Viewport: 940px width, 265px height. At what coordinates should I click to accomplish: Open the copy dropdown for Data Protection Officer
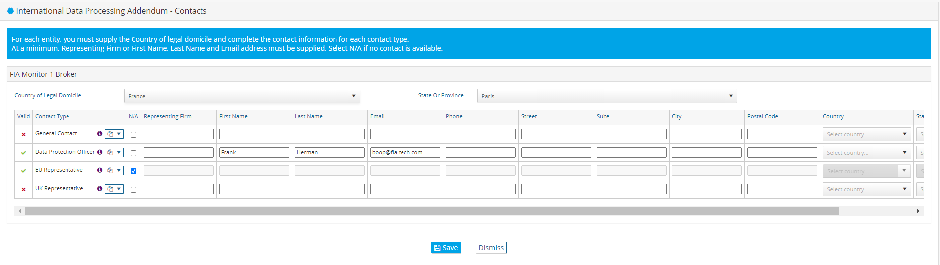click(114, 152)
